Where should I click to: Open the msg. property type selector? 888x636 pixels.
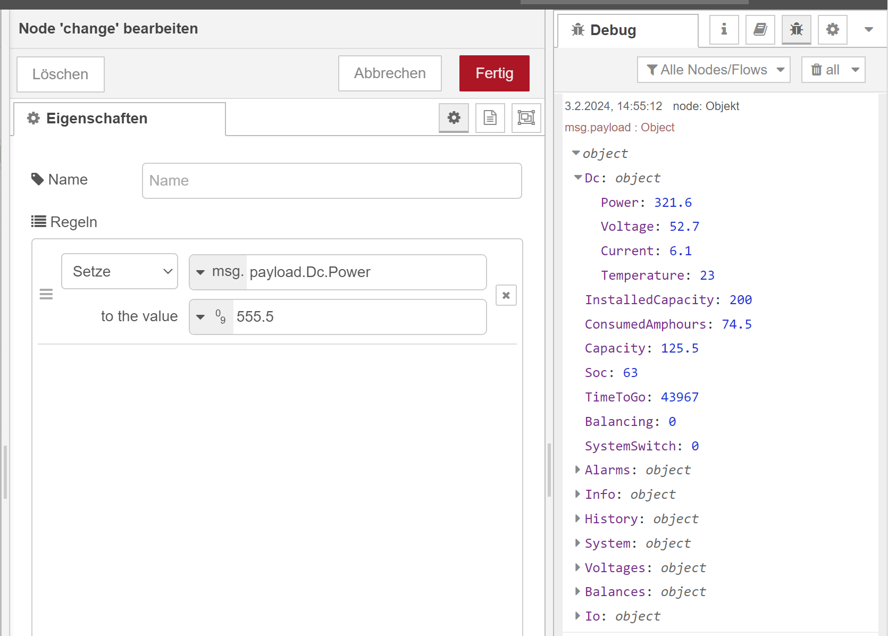[x=218, y=272]
